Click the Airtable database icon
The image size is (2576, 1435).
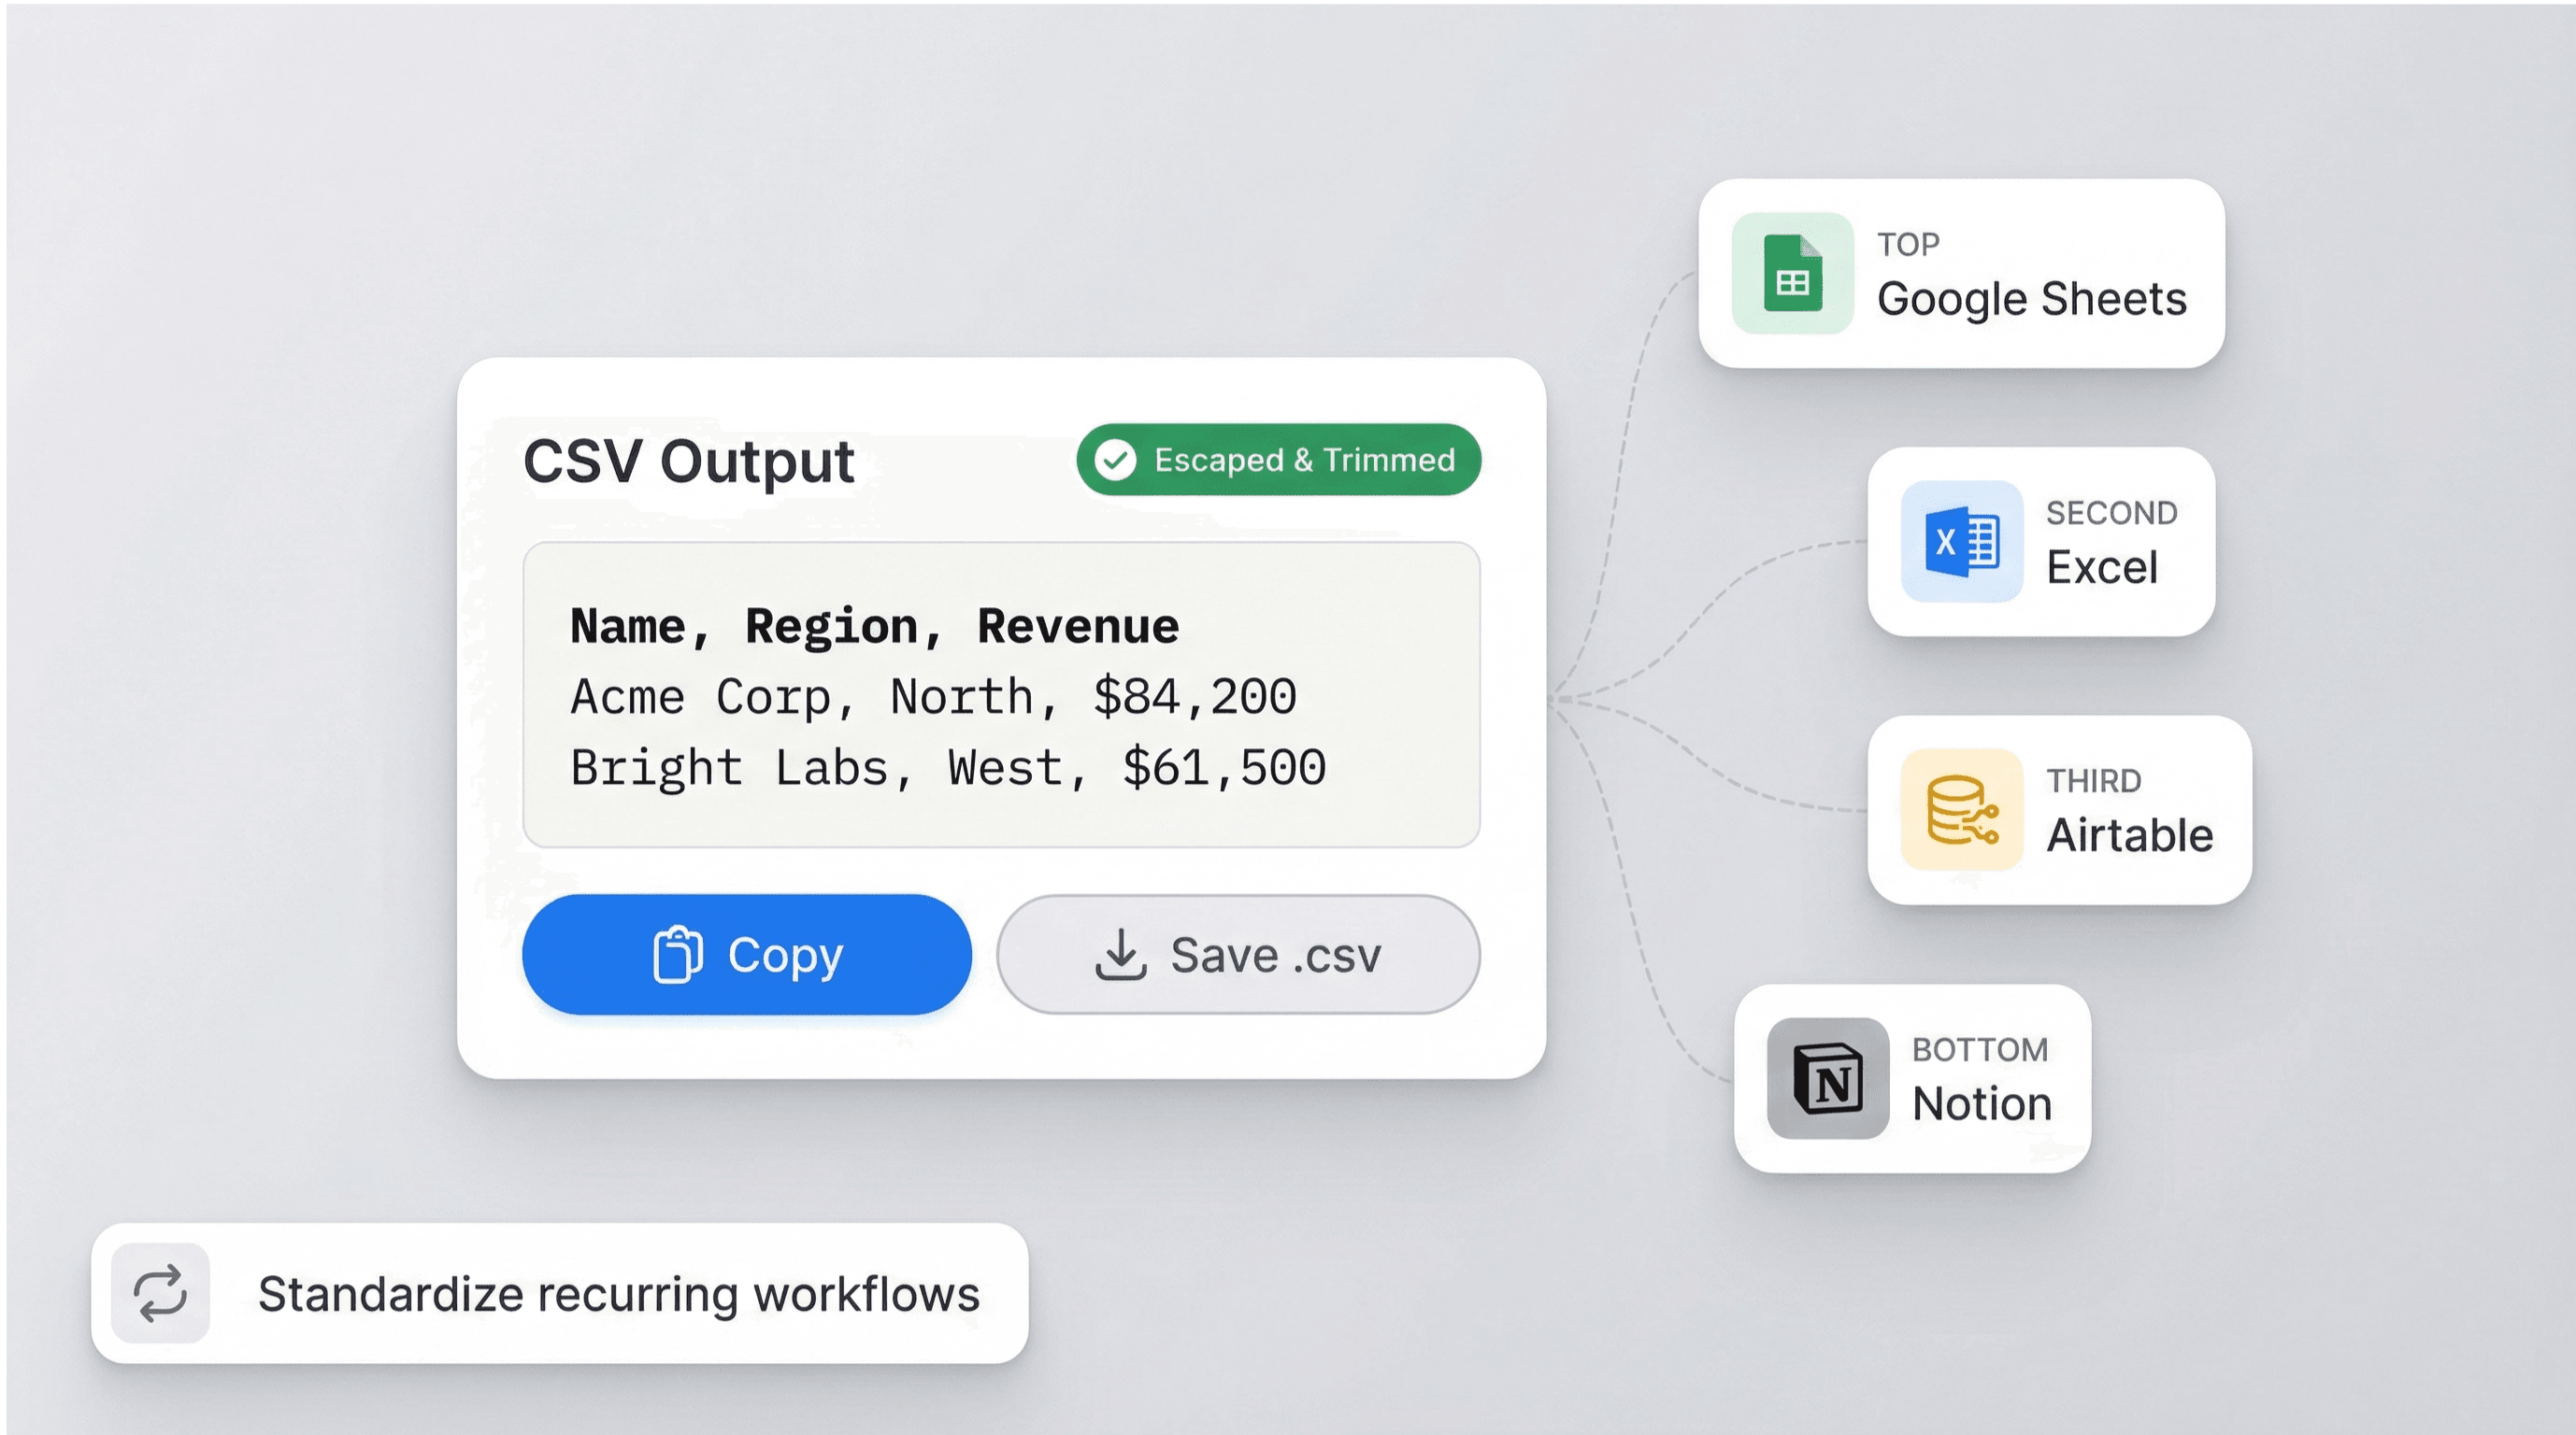pyautogui.click(x=1961, y=809)
